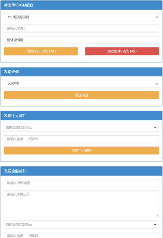
Task: Click the 发送个人邮件 orange button
Action: point(81,150)
